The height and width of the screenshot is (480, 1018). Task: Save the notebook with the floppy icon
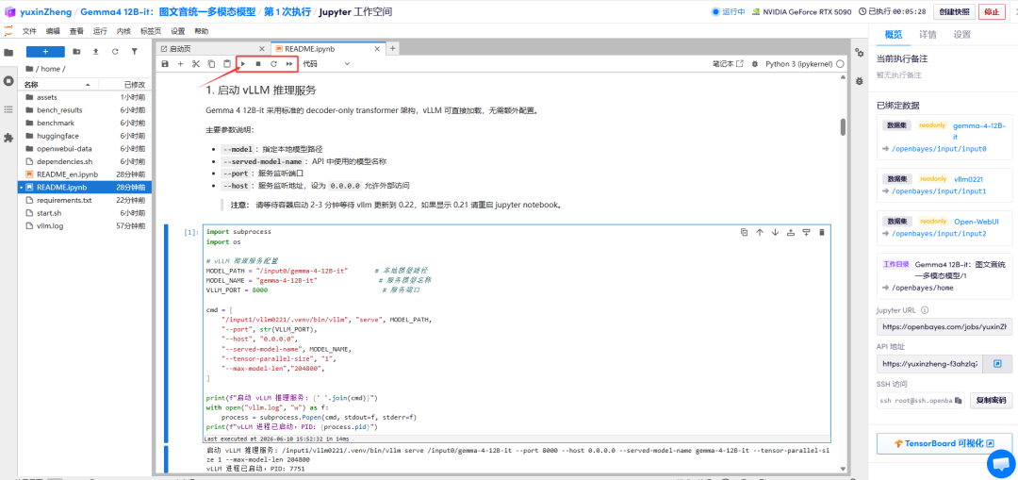[165, 63]
